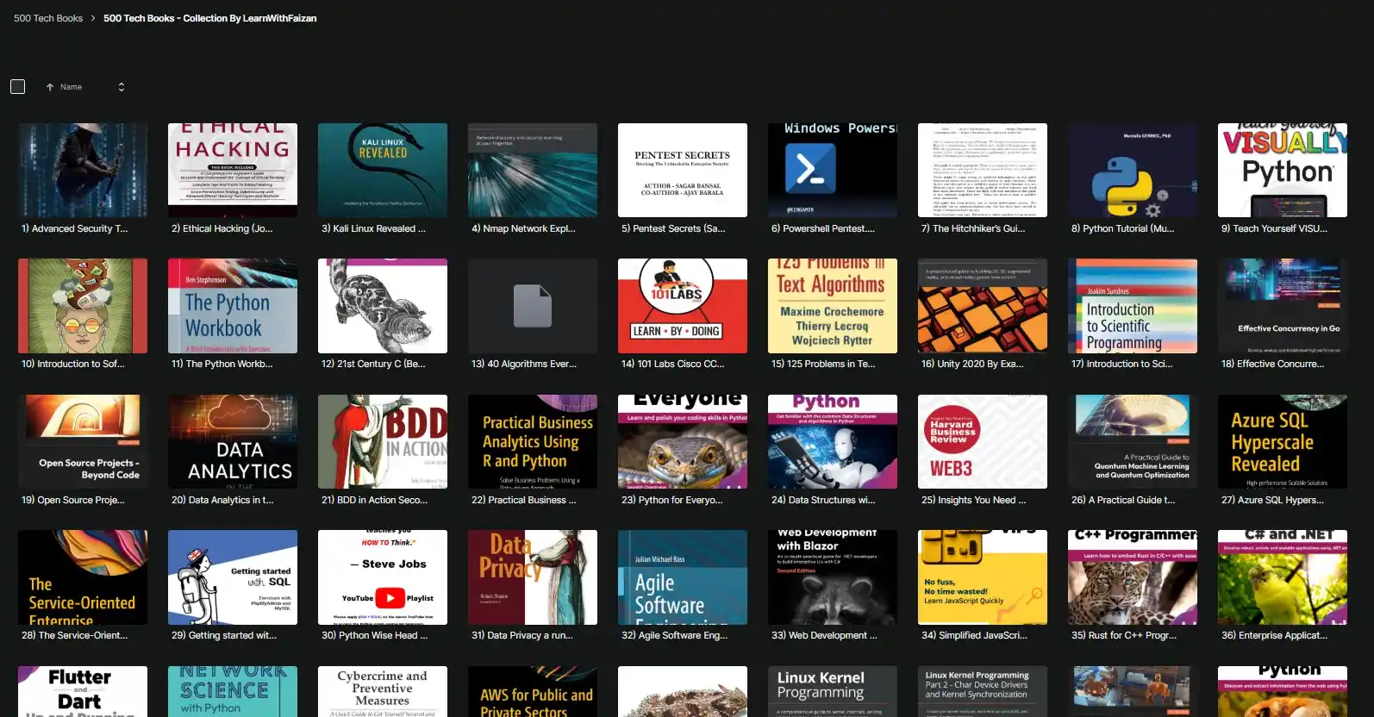Open The Service-Oriented Enterprise cover
This screenshot has width=1374, height=717.
(x=83, y=577)
